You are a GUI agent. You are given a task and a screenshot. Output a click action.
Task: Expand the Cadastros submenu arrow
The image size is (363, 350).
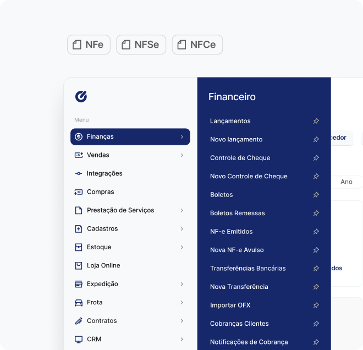182,229
